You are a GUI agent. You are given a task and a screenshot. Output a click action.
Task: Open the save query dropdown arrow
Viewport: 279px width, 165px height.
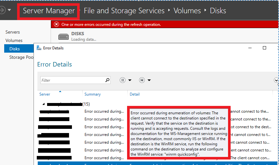(149, 80)
